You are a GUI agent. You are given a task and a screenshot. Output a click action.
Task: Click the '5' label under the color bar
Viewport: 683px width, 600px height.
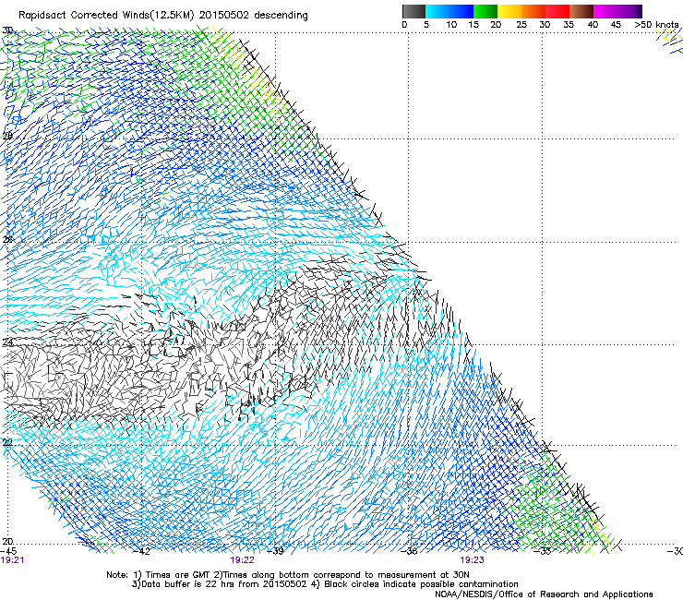(426, 25)
